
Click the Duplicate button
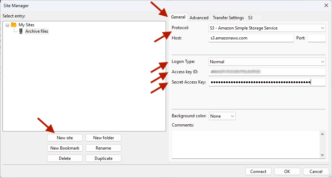pos(104,158)
